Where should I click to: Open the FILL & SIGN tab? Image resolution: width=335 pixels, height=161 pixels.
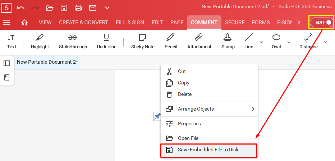click(130, 23)
